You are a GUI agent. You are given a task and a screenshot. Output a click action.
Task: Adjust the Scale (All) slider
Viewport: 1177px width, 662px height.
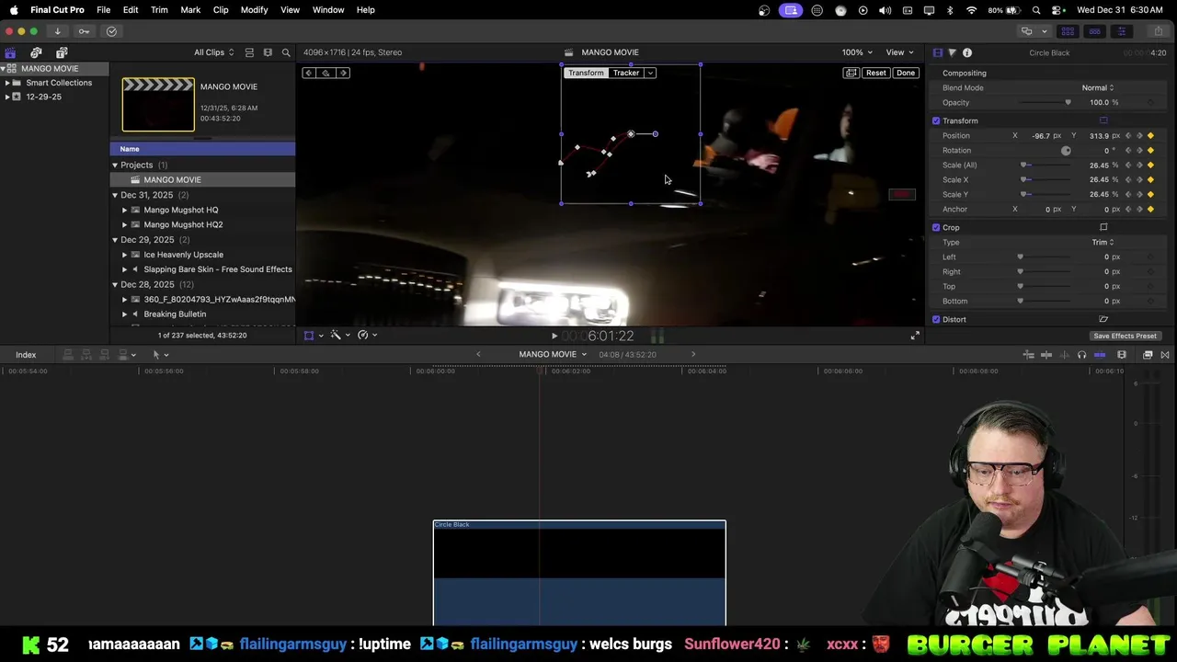[x=1045, y=165]
